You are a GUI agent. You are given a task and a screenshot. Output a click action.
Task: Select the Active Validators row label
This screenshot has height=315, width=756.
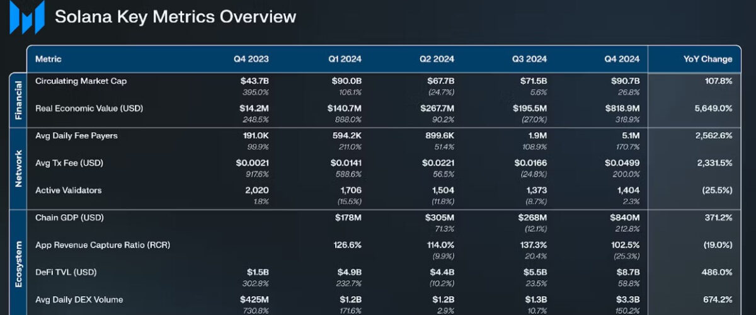click(x=68, y=190)
